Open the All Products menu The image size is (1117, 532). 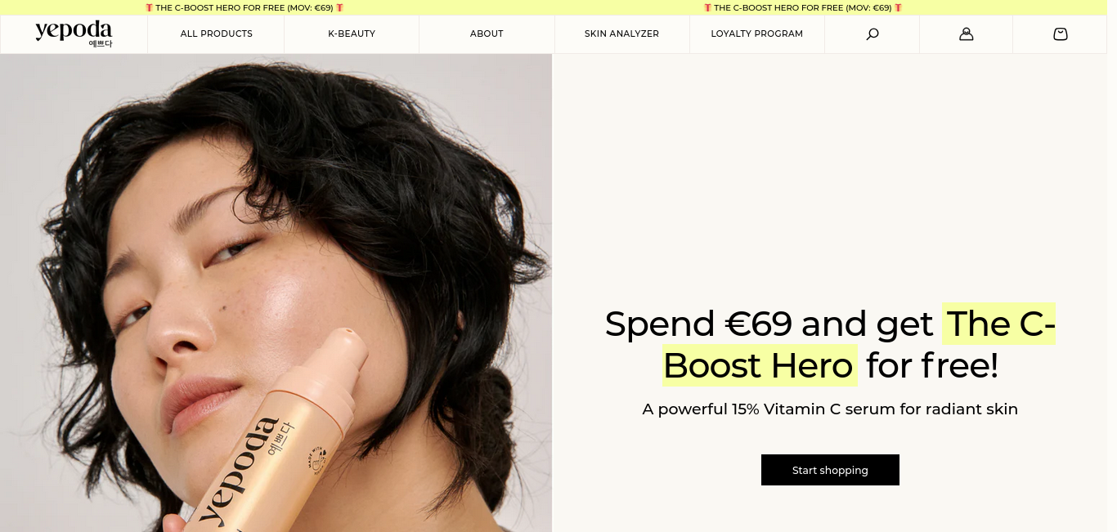(217, 34)
